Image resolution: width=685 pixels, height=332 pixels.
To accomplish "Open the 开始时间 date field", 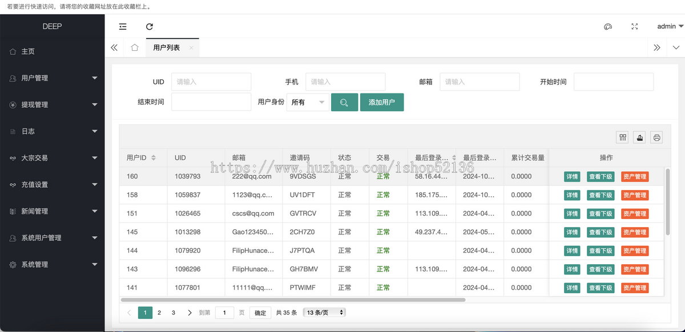I will click(614, 82).
